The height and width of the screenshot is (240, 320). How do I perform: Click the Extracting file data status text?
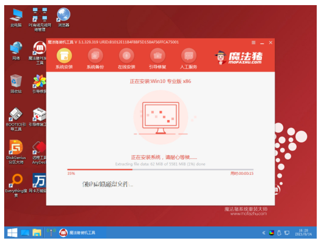pos(160,164)
